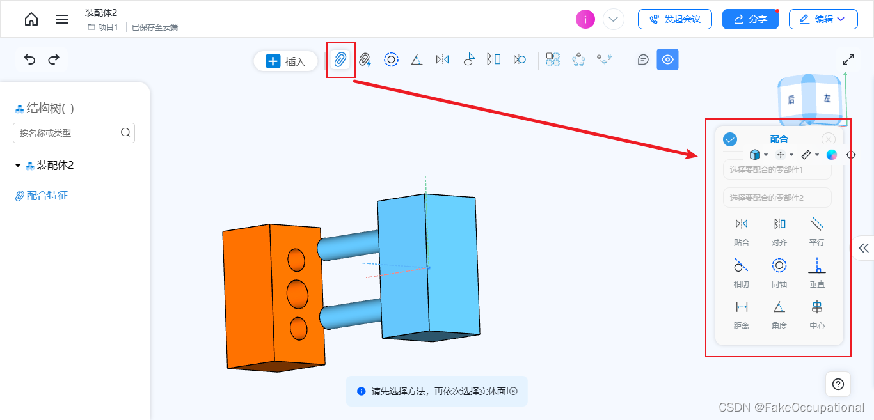Click the 装配体2 document title
The width and height of the screenshot is (874, 420).
click(101, 13)
